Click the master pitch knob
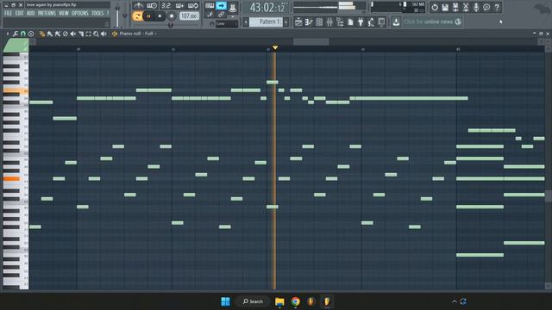 [124, 15]
